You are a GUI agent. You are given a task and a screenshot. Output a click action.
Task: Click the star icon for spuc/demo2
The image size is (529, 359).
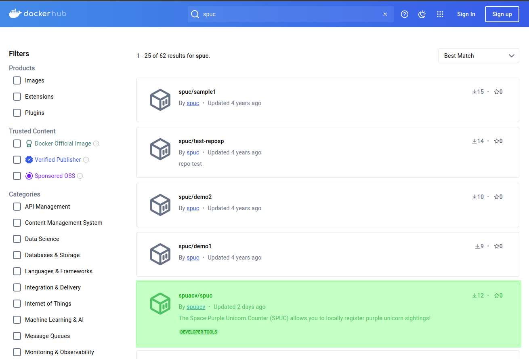point(497,197)
